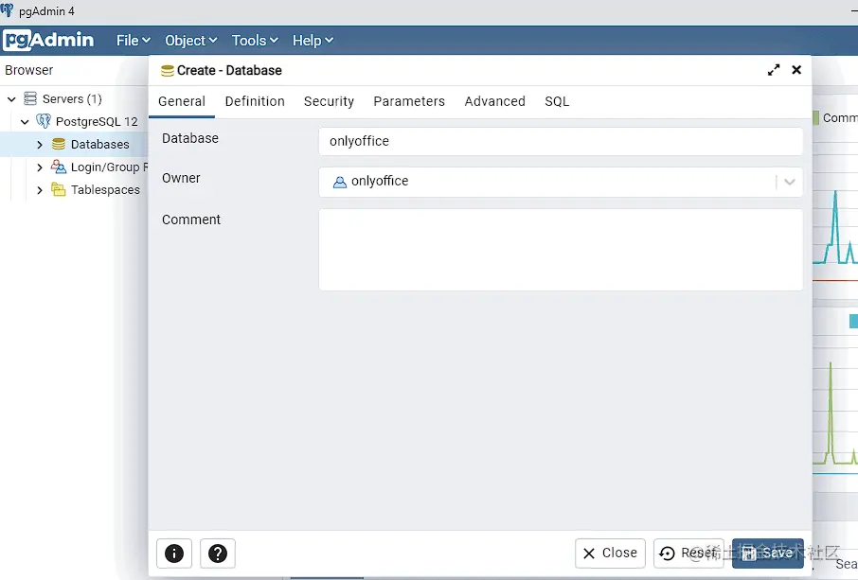This screenshot has width=858, height=580.
Task: Click inside the Comment text area
Action: coord(561,249)
